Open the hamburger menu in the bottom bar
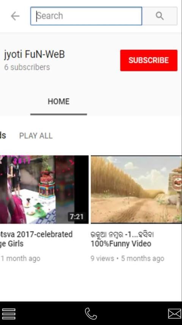The height and width of the screenshot is (325, 182). point(8,314)
